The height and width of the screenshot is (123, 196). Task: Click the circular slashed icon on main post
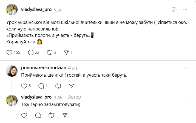point(174,10)
